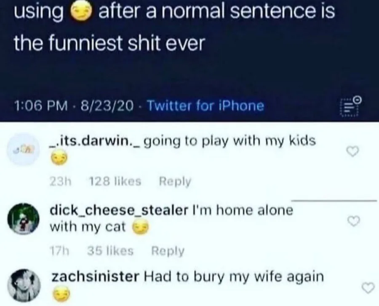
Task: Tap heart icon on dick_cheese_stealer comment
Action: (354, 221)
